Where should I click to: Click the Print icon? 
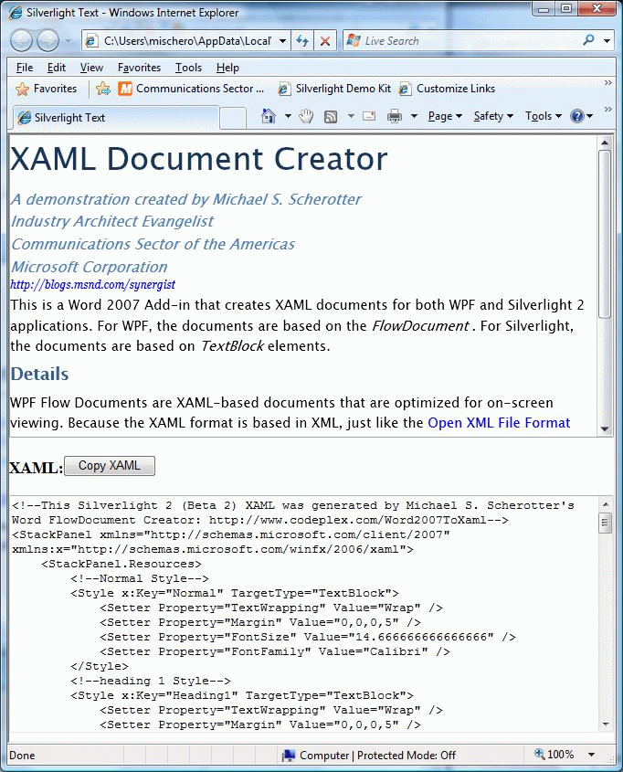[x=395, y=116]
